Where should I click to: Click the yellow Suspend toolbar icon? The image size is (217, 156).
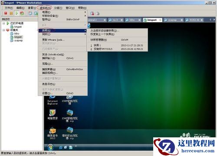[x=11, y=13]
